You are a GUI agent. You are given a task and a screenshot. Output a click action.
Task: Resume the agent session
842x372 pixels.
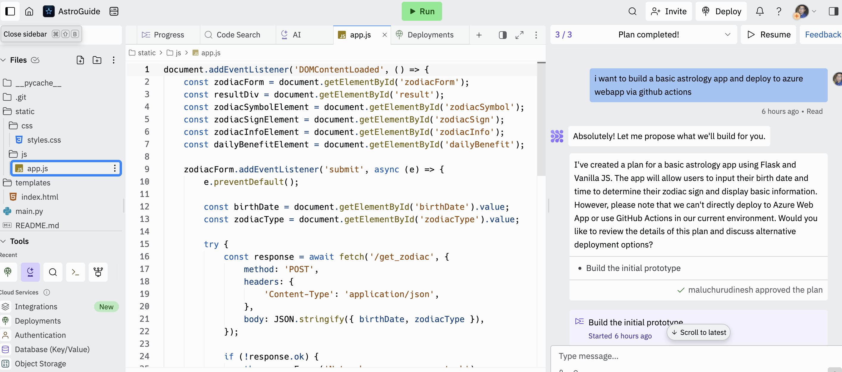click(x=769, y=34)
